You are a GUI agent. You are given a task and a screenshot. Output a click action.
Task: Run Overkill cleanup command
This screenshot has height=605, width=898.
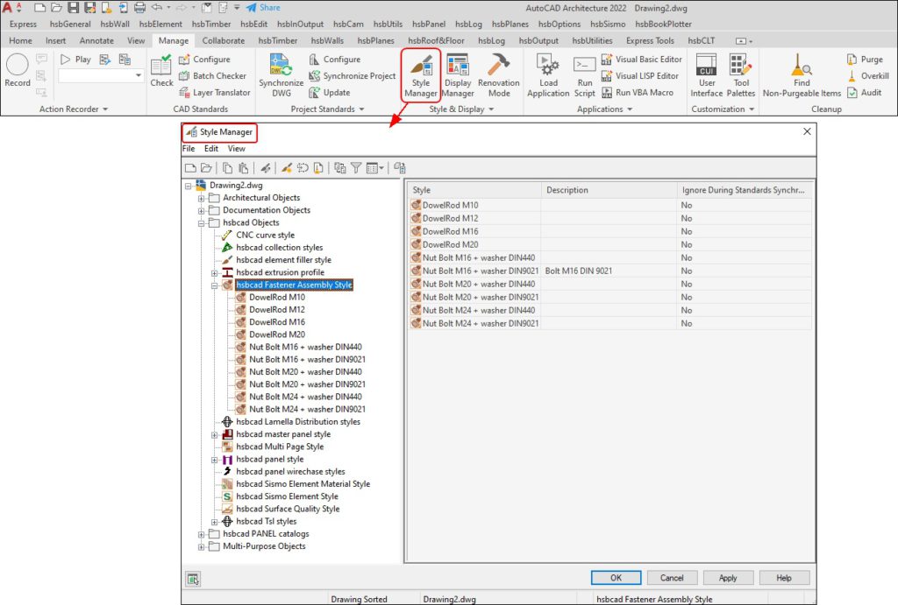coord(867,75)
